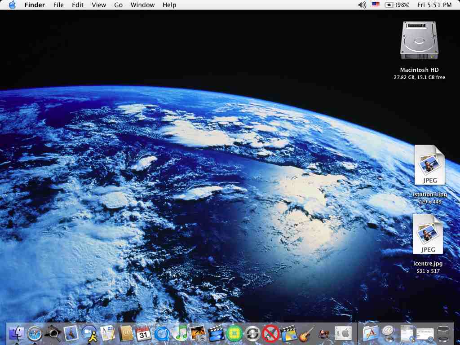Open the battery status menu showing 98%
Viewport: 460px width, 345px height.
click(x=397, y=4)
